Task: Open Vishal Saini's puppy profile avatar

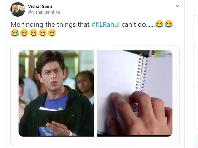Action: 17,9
